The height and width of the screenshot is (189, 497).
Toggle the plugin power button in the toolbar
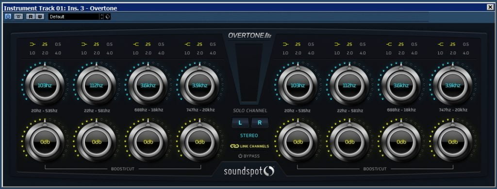[x=8, y=17]
